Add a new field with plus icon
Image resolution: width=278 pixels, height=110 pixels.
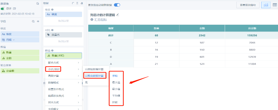38,21
